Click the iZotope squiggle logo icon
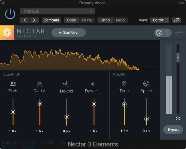The height and width of the screenshot is (149, 186). point(179,33)
